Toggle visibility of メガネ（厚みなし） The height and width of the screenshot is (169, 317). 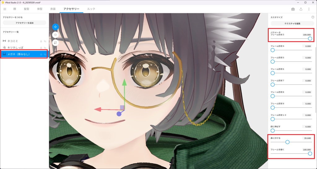(x=45, y=54)
